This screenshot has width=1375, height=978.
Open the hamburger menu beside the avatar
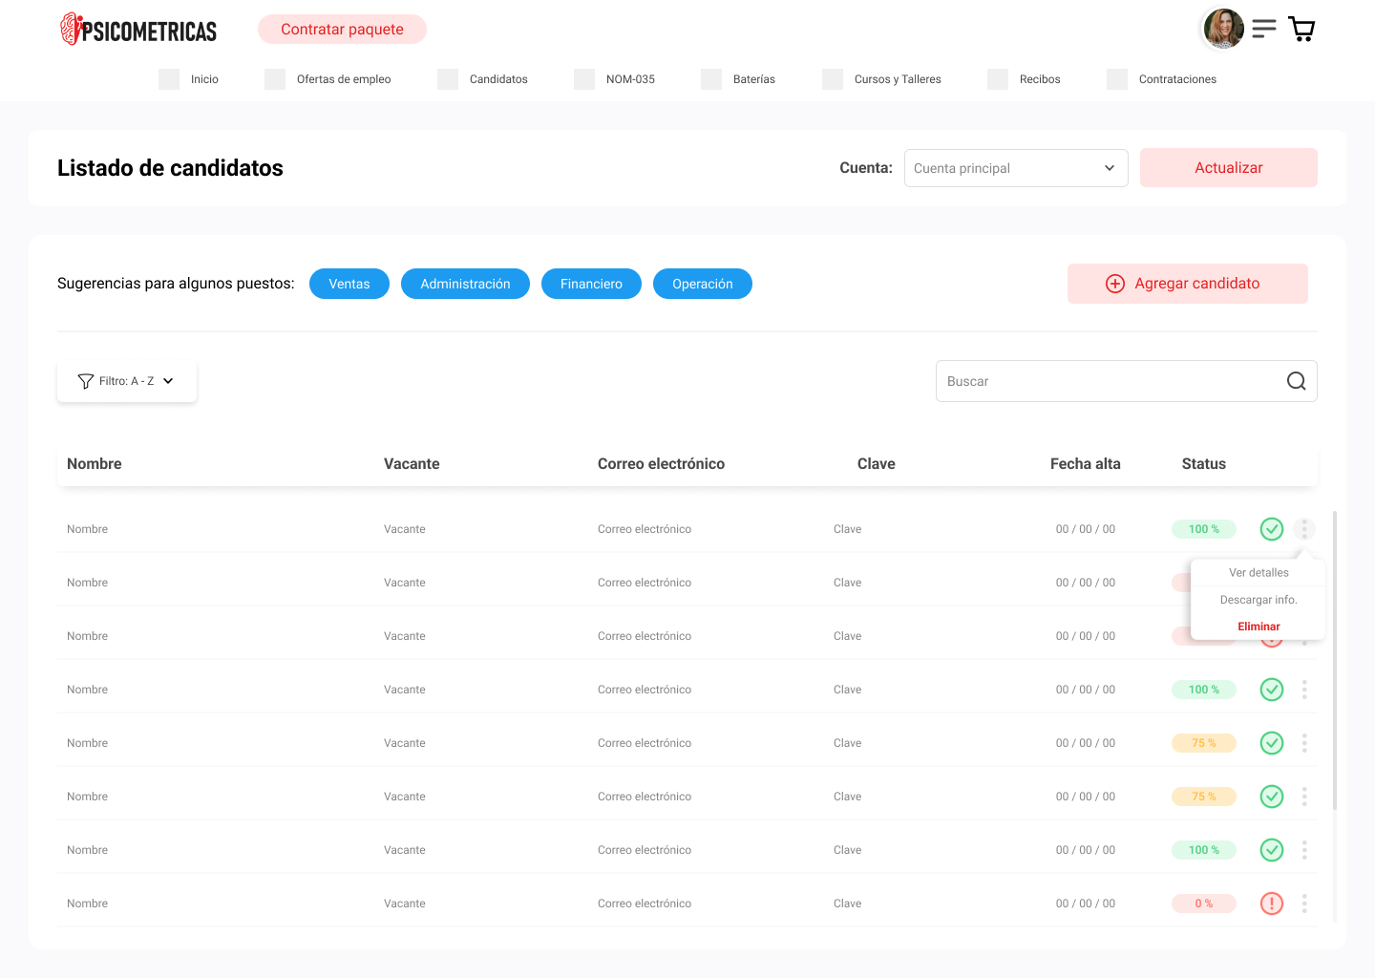[1264, 29]
